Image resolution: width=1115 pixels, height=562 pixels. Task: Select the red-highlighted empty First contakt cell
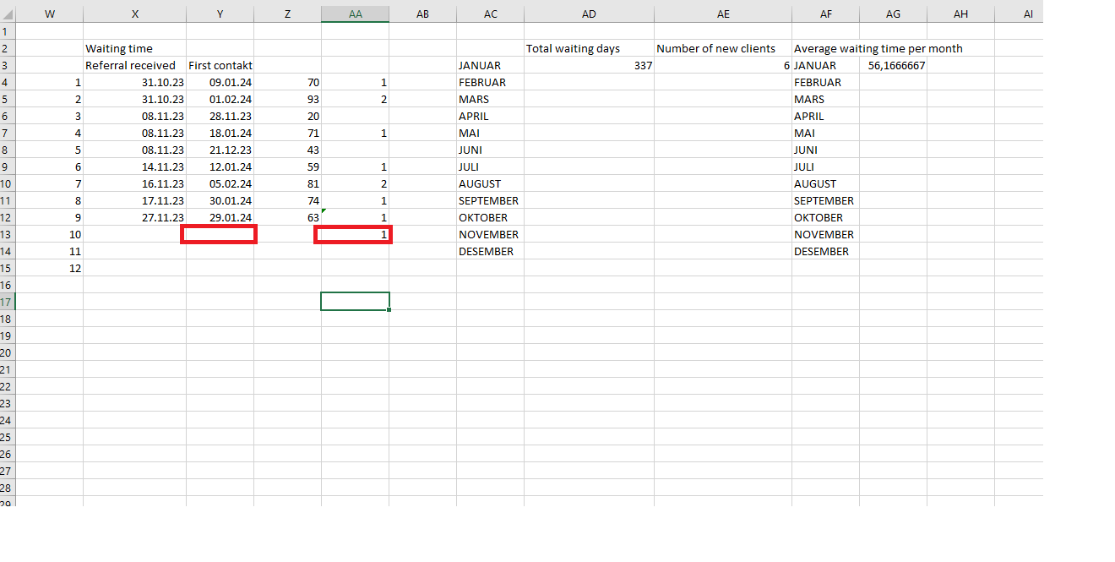[x=219, y=234]
